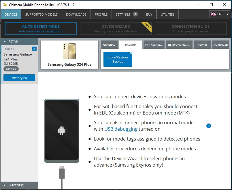Open the BUY tab
The height and width of the screenshot is (190, 232).
click(149, 14)
